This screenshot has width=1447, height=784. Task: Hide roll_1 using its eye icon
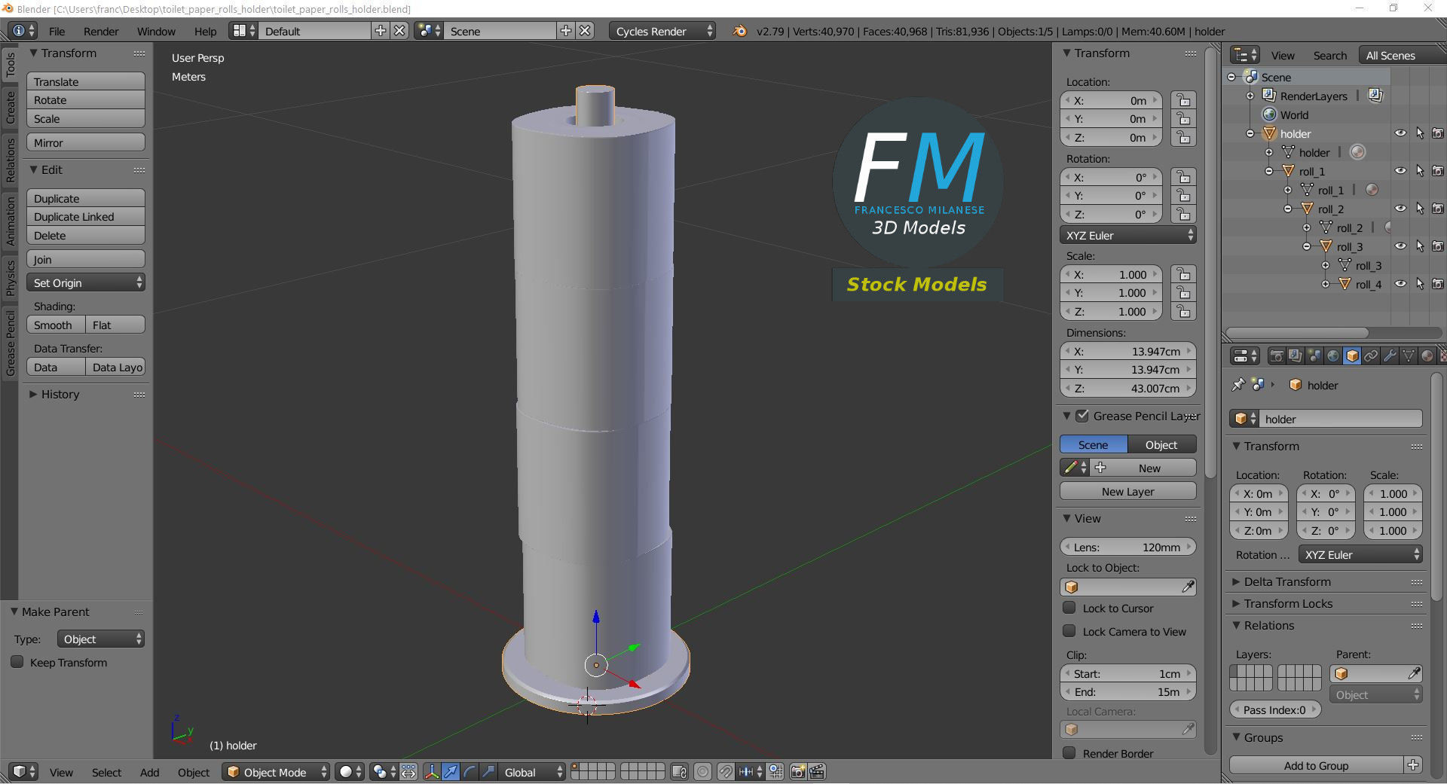point(1400,171)
